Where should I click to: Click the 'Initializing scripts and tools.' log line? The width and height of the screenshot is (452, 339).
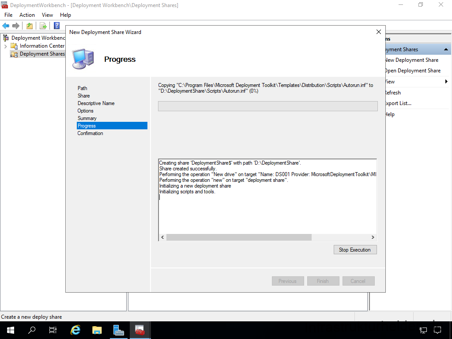187,192
